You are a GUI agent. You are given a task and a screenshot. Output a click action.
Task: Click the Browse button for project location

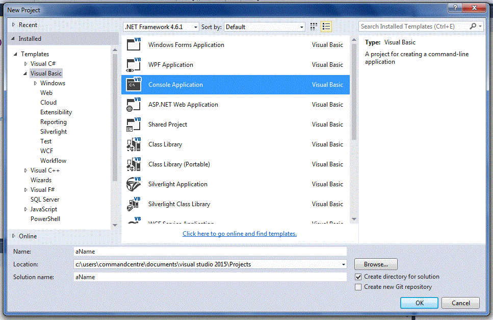click(x=376, y=264)
